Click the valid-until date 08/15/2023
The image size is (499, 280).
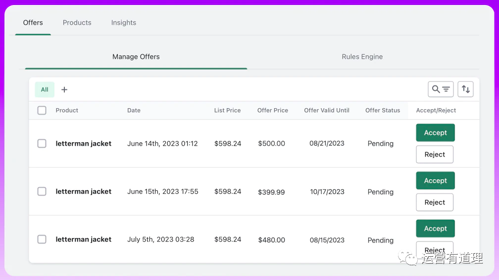(x=327, y=240)
